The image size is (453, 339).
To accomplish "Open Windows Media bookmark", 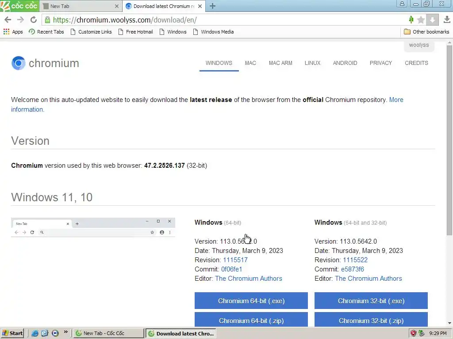I will coord(213,32).
